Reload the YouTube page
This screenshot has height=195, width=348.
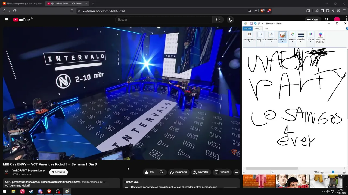pos(15,11)
